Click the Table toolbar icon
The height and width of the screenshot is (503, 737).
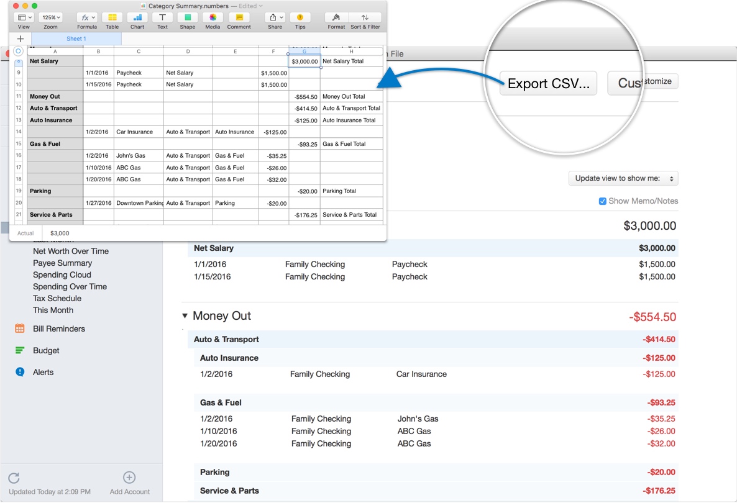tap(112, 17)
